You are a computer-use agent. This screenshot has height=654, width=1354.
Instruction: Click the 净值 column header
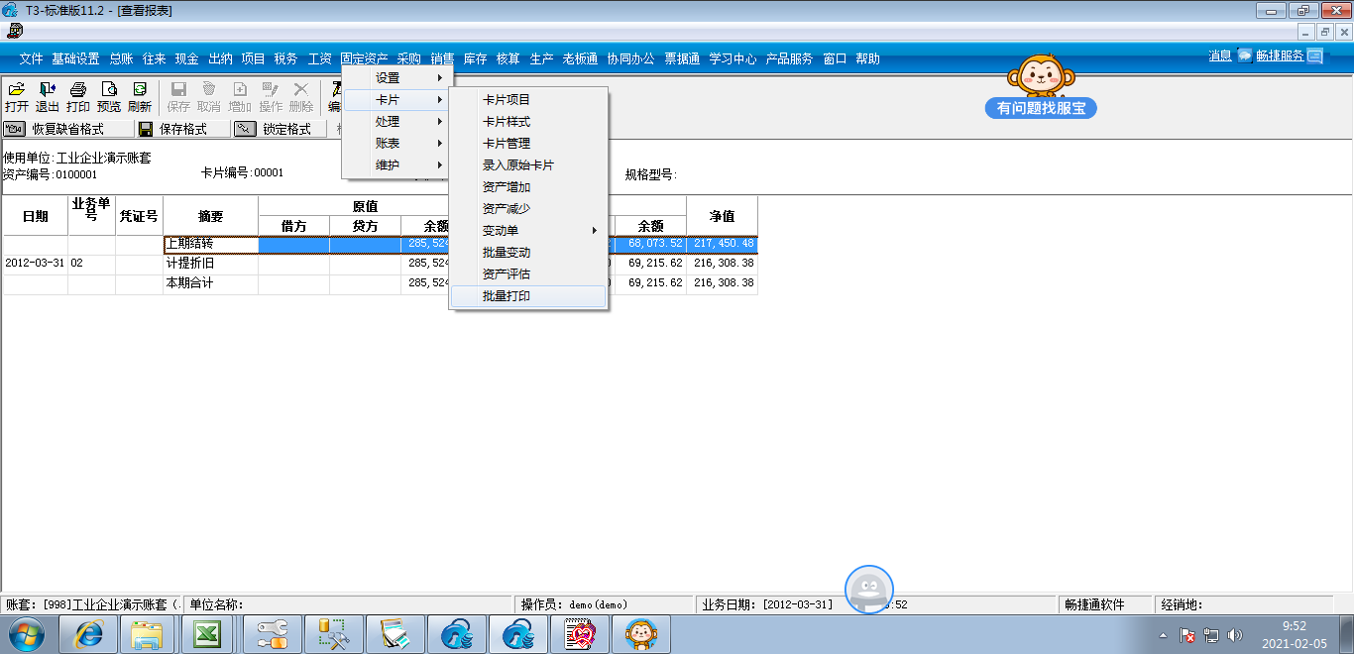722,216
